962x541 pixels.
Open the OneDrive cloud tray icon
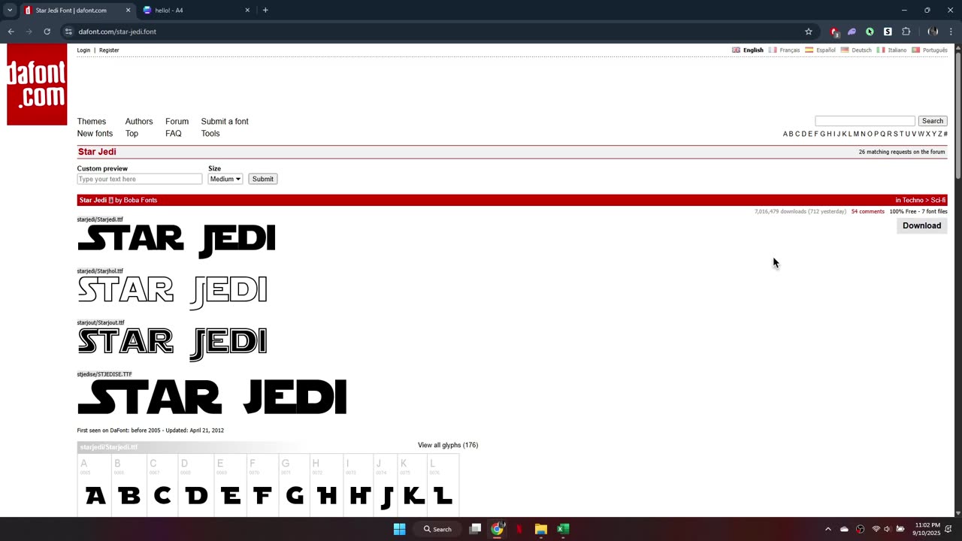[844, 529]
